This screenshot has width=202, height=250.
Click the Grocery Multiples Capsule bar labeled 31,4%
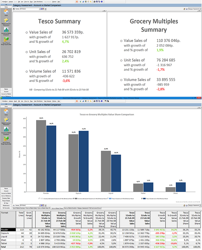[73, 163]
